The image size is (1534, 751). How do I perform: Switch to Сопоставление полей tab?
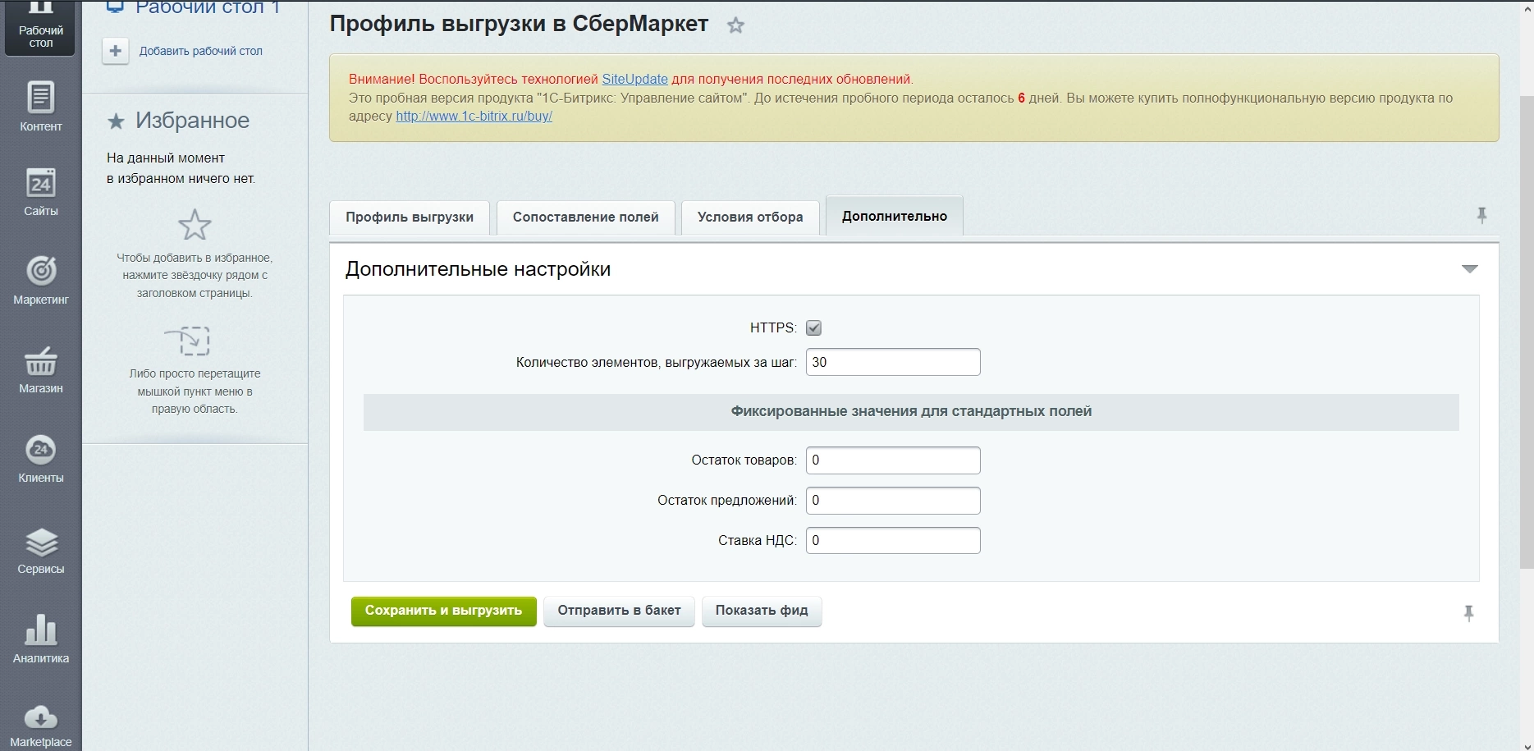pyautogui.click(x=585, y=218)
